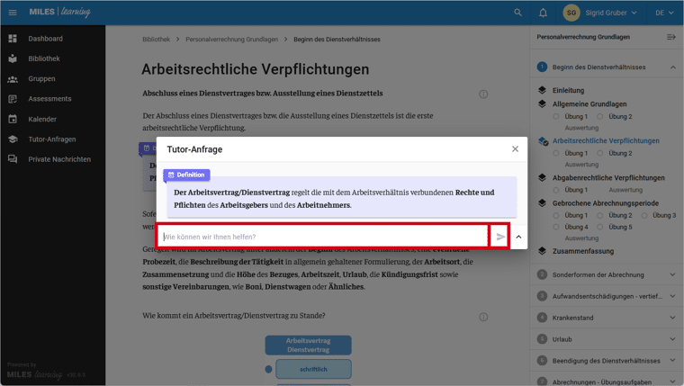Click the send arrow in Tutor-Anfrage dialog
Screen dimensions: 684x386
500,237
